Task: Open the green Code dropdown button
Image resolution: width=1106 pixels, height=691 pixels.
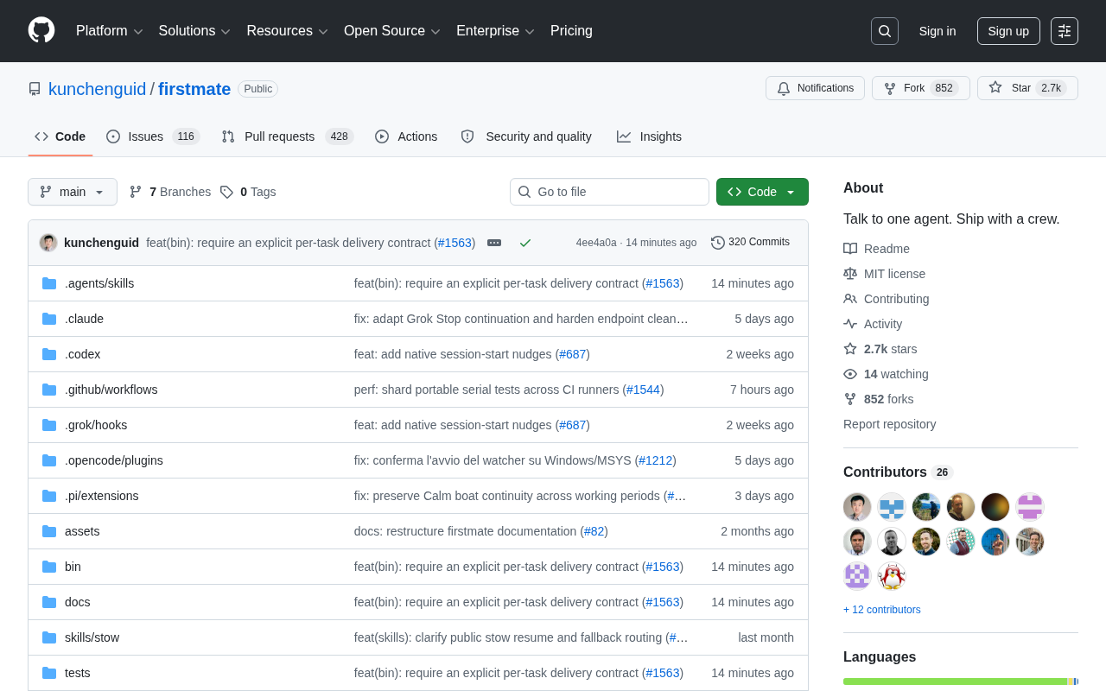Action: [x=762, y=192]
